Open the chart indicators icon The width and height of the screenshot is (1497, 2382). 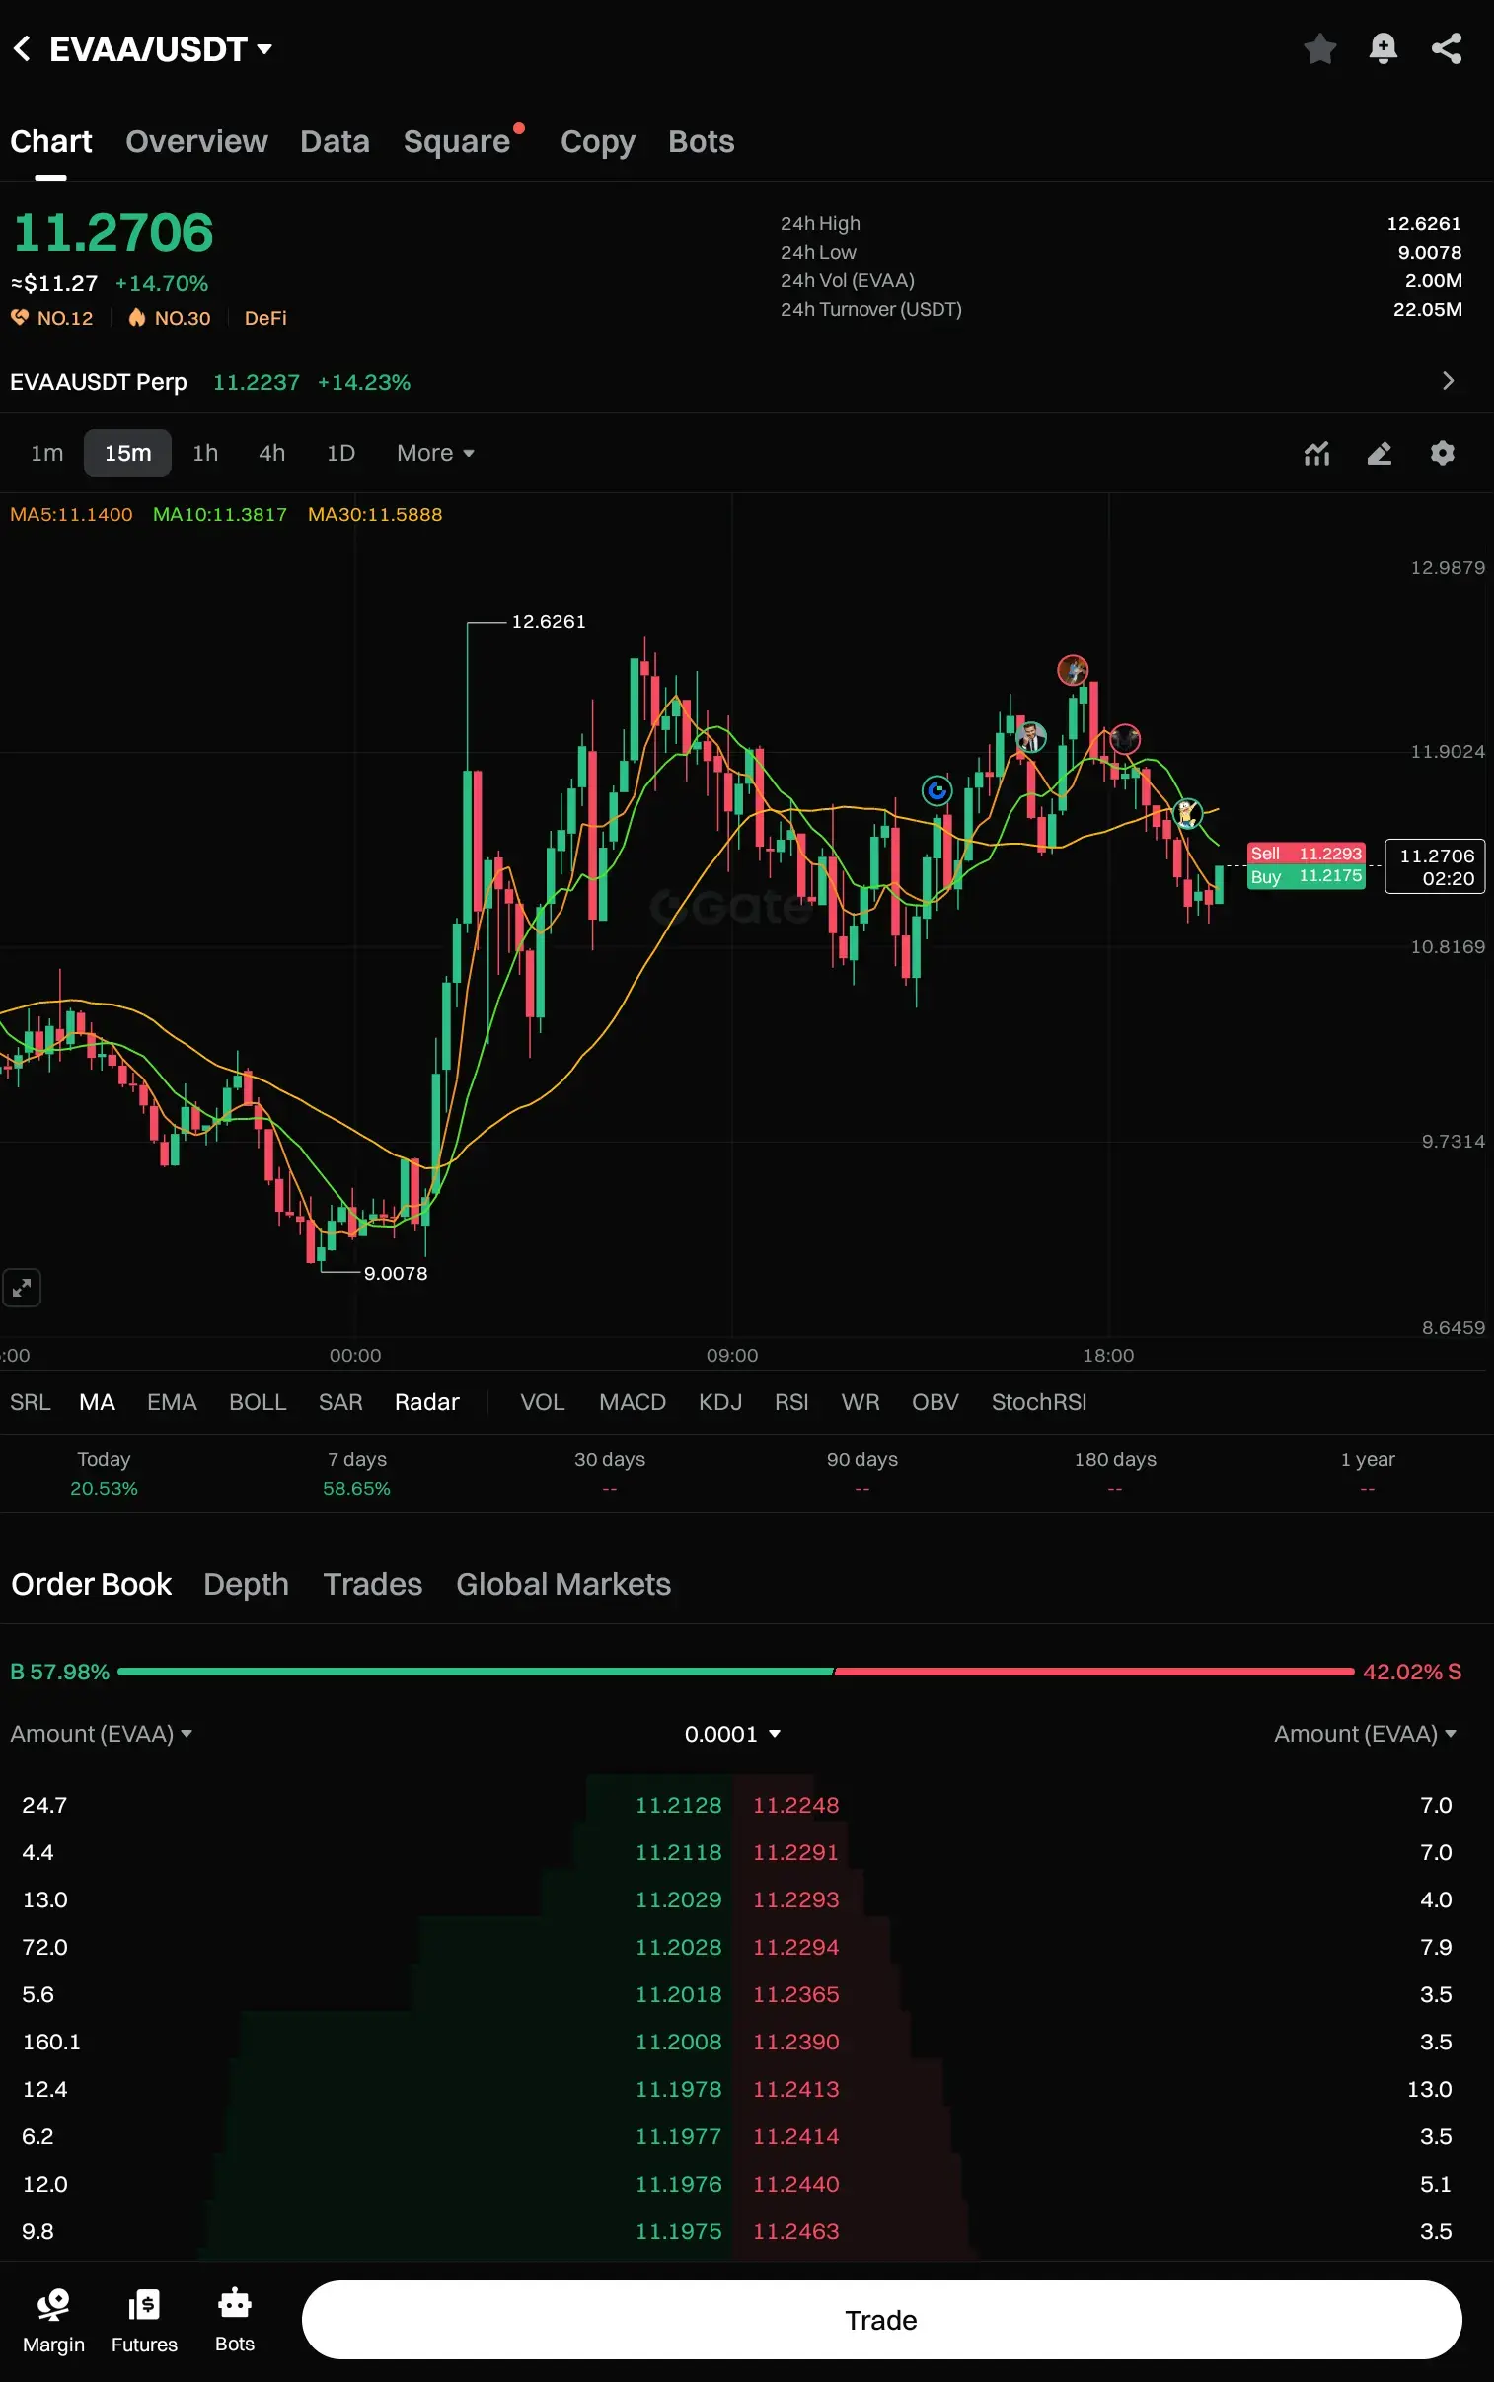click(x=1317, y=453)
